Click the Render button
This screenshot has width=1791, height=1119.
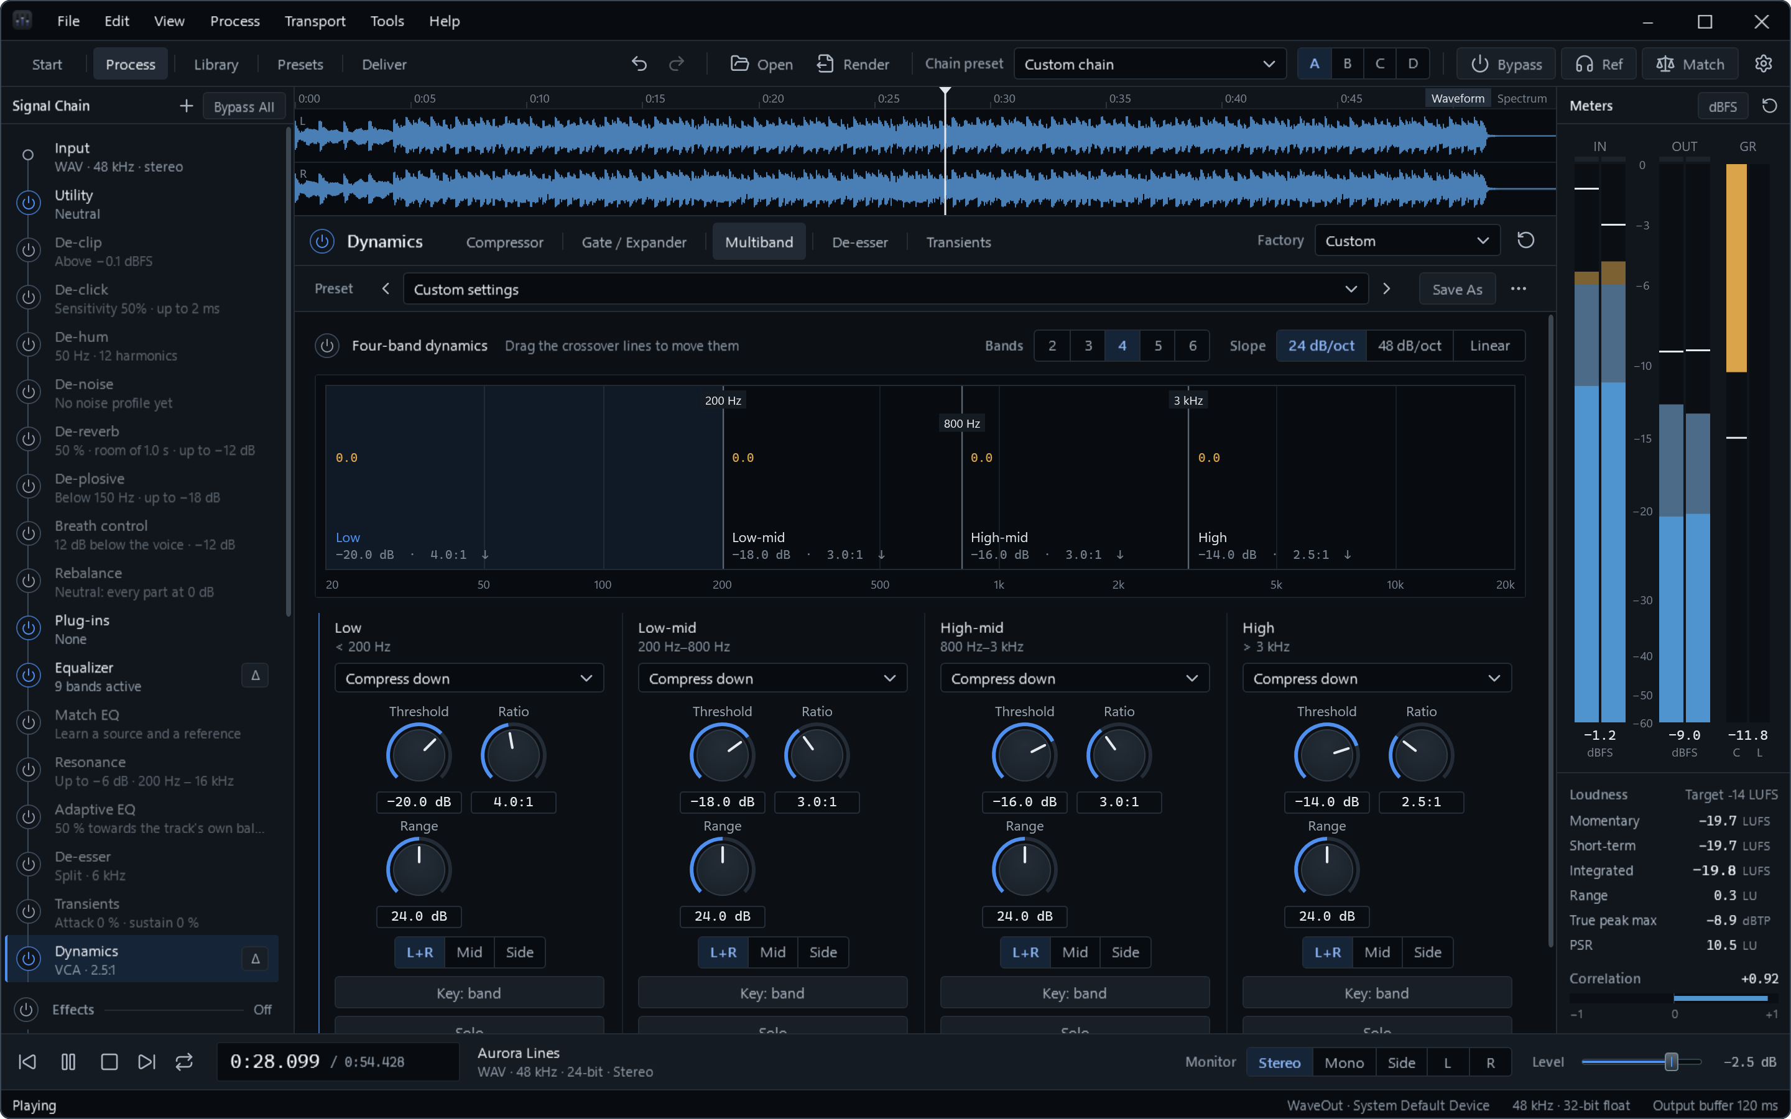853,65
